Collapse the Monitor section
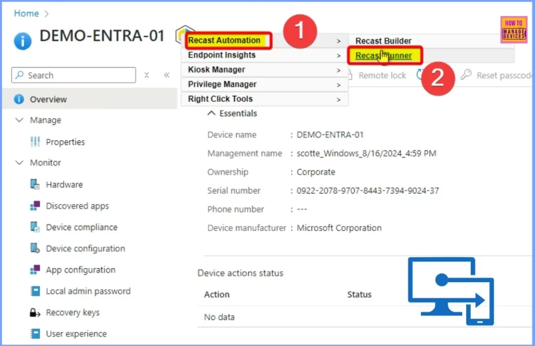 (x=19, y=163)
